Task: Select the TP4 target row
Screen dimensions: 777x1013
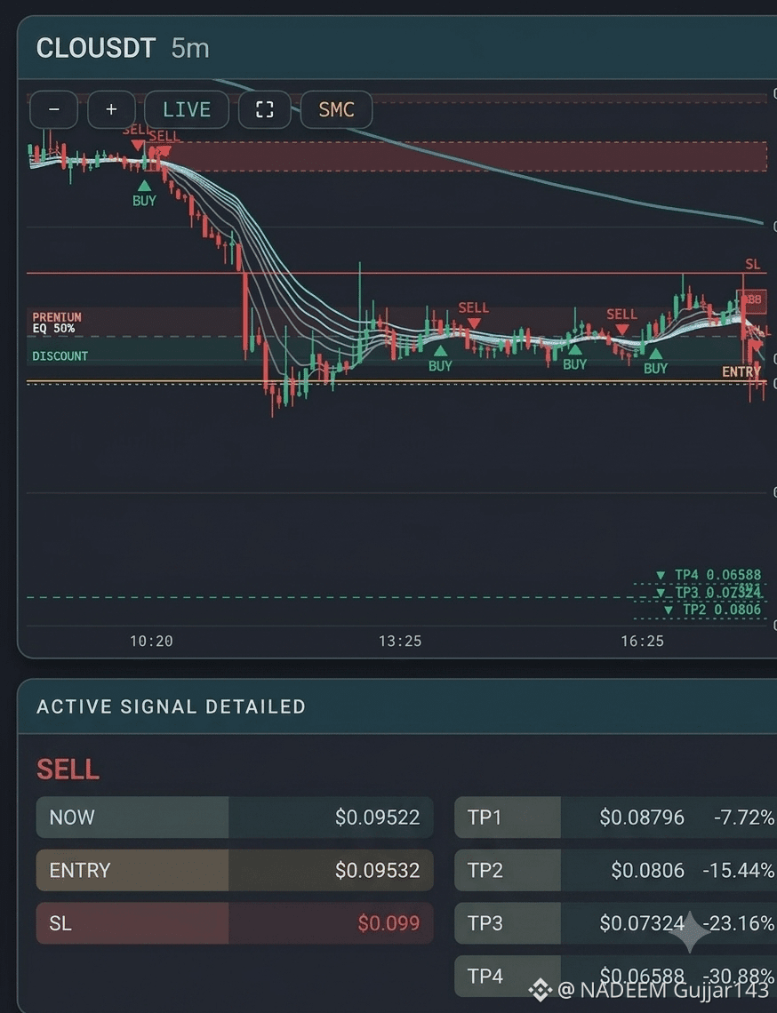Action: coord(615,977)
